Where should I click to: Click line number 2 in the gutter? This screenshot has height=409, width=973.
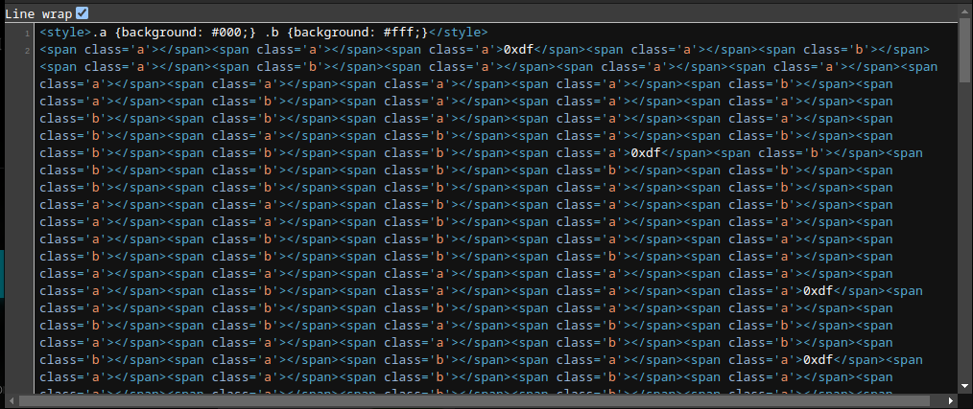27,50
